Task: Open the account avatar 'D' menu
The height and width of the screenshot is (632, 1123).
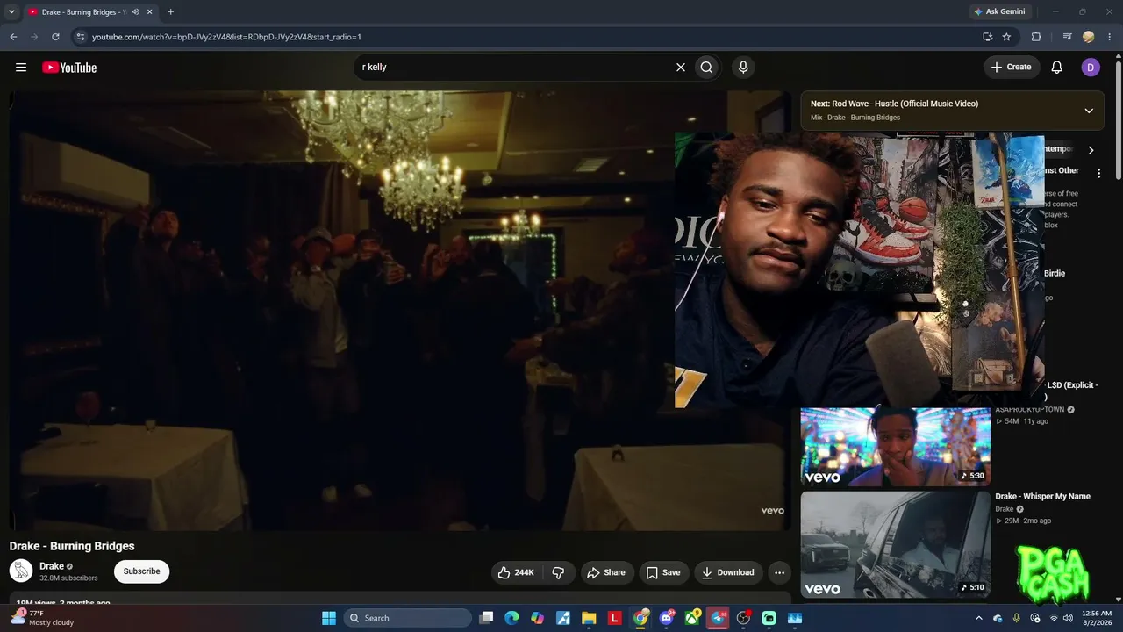Action: coord(1091,68)
